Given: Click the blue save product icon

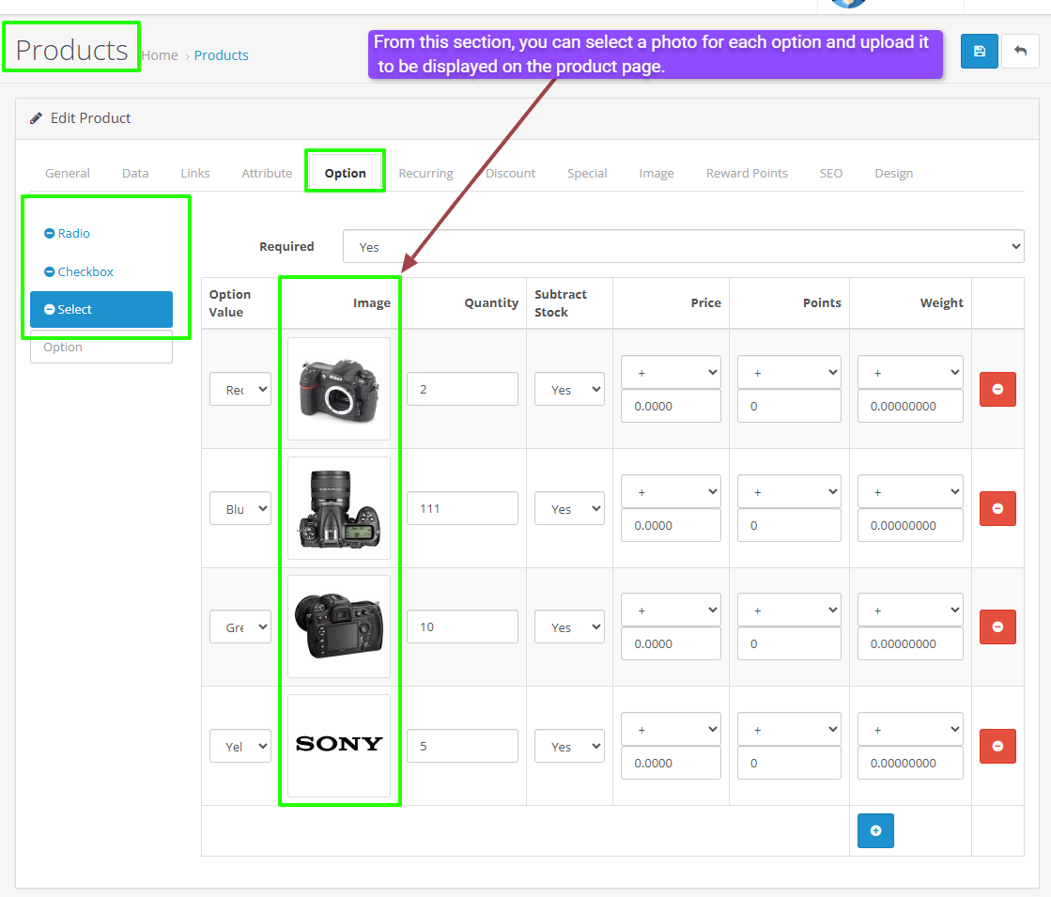Looking at the screenshot, I should click(979, 52).
